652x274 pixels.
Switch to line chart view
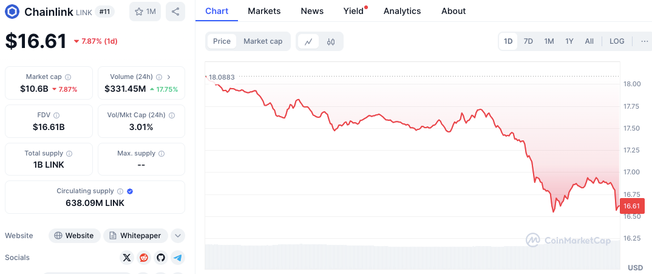(x=308, y=41)
